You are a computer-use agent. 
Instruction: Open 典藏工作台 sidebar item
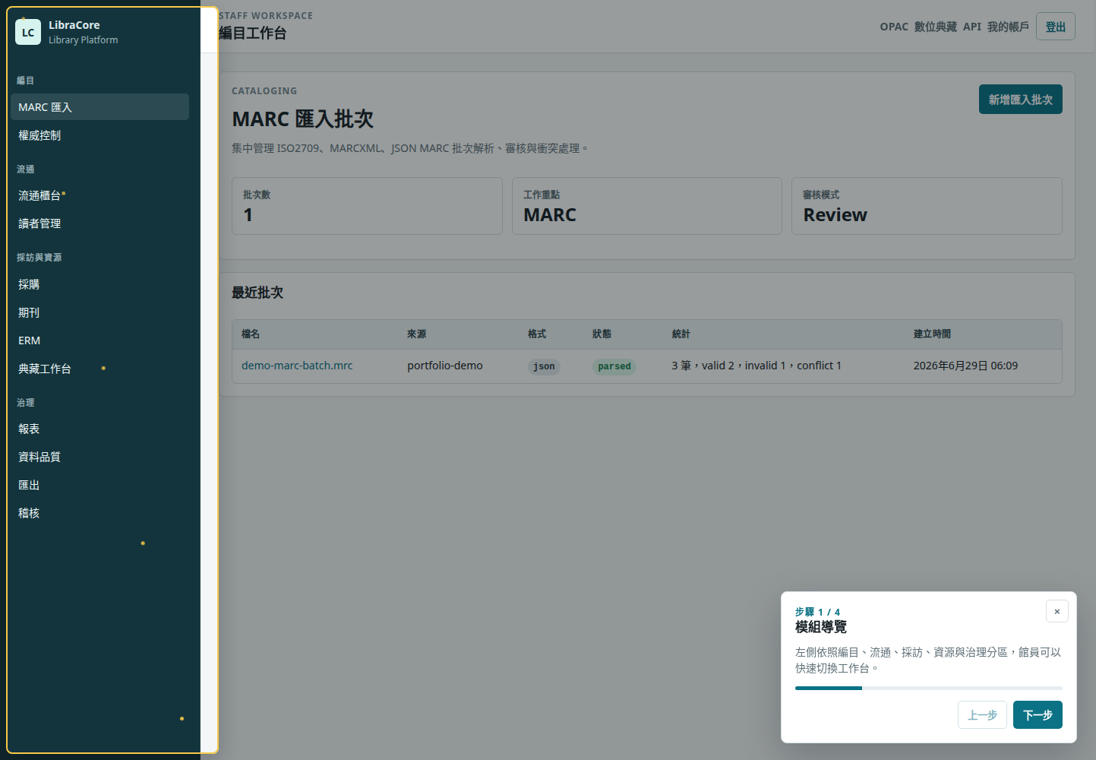coord(99,369)
